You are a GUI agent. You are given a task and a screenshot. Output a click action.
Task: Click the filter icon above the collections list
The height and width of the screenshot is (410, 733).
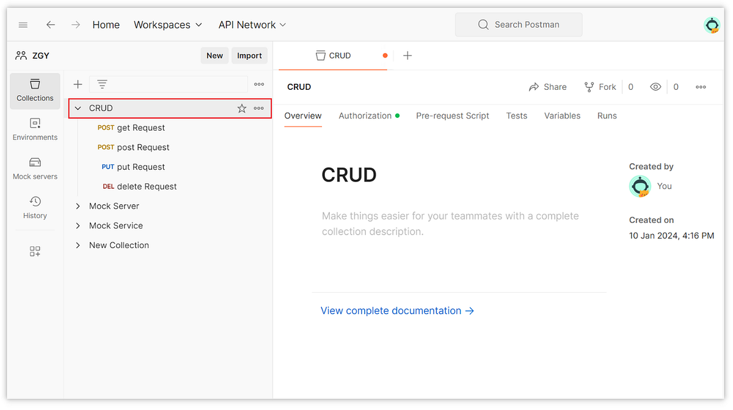(101, 84)
